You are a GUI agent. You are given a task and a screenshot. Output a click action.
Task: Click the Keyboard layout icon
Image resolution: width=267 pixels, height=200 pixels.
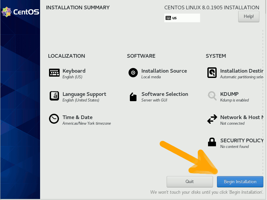coord(54,73)
